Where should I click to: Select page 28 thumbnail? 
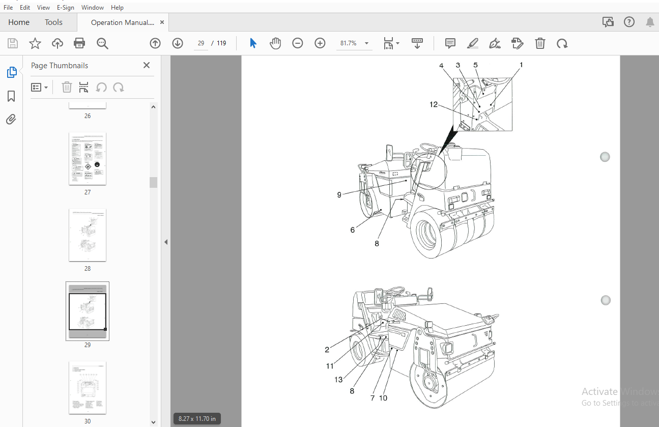(88, 235)
